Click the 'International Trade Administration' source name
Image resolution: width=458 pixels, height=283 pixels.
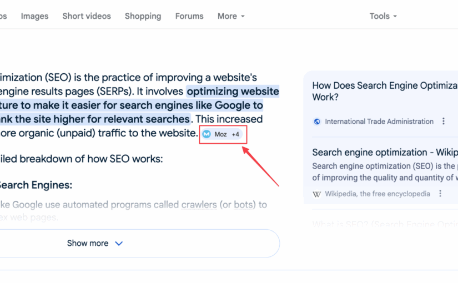379,122
